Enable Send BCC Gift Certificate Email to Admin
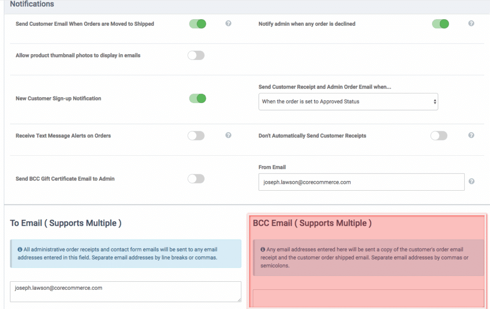490x309 pixels. click(x=196, y=179)
